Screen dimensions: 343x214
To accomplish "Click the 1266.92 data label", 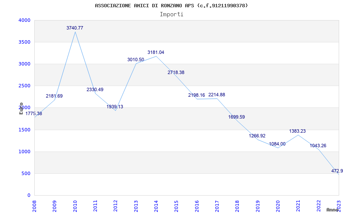I will pyautogui.click(x=257, y=136).
